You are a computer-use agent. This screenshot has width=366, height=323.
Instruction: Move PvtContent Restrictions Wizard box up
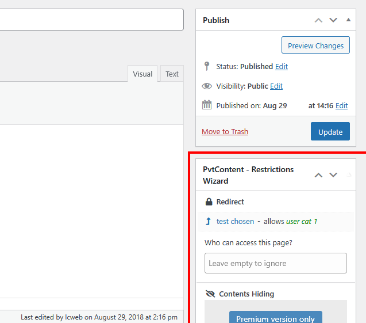pyautogui.click(x=318, y=175)
